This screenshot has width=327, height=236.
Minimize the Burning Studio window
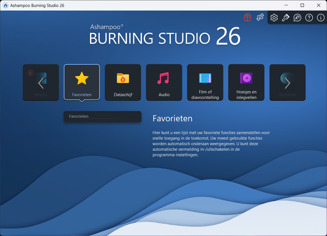point(286,5)
